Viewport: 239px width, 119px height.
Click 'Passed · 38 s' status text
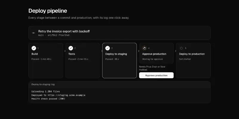[112, 59]
